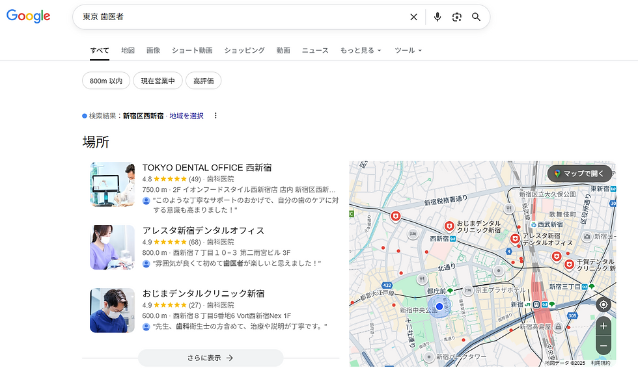This screenshot has height=372, width=638.
Task: Select the すべて tab
Action: [100, 51]
